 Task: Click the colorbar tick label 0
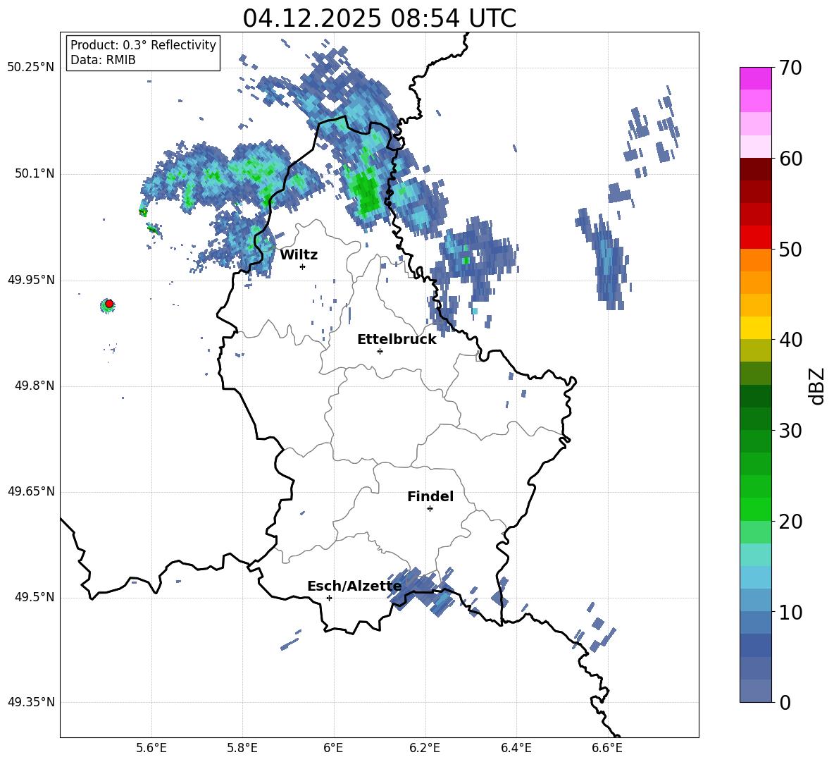(785, 703)
